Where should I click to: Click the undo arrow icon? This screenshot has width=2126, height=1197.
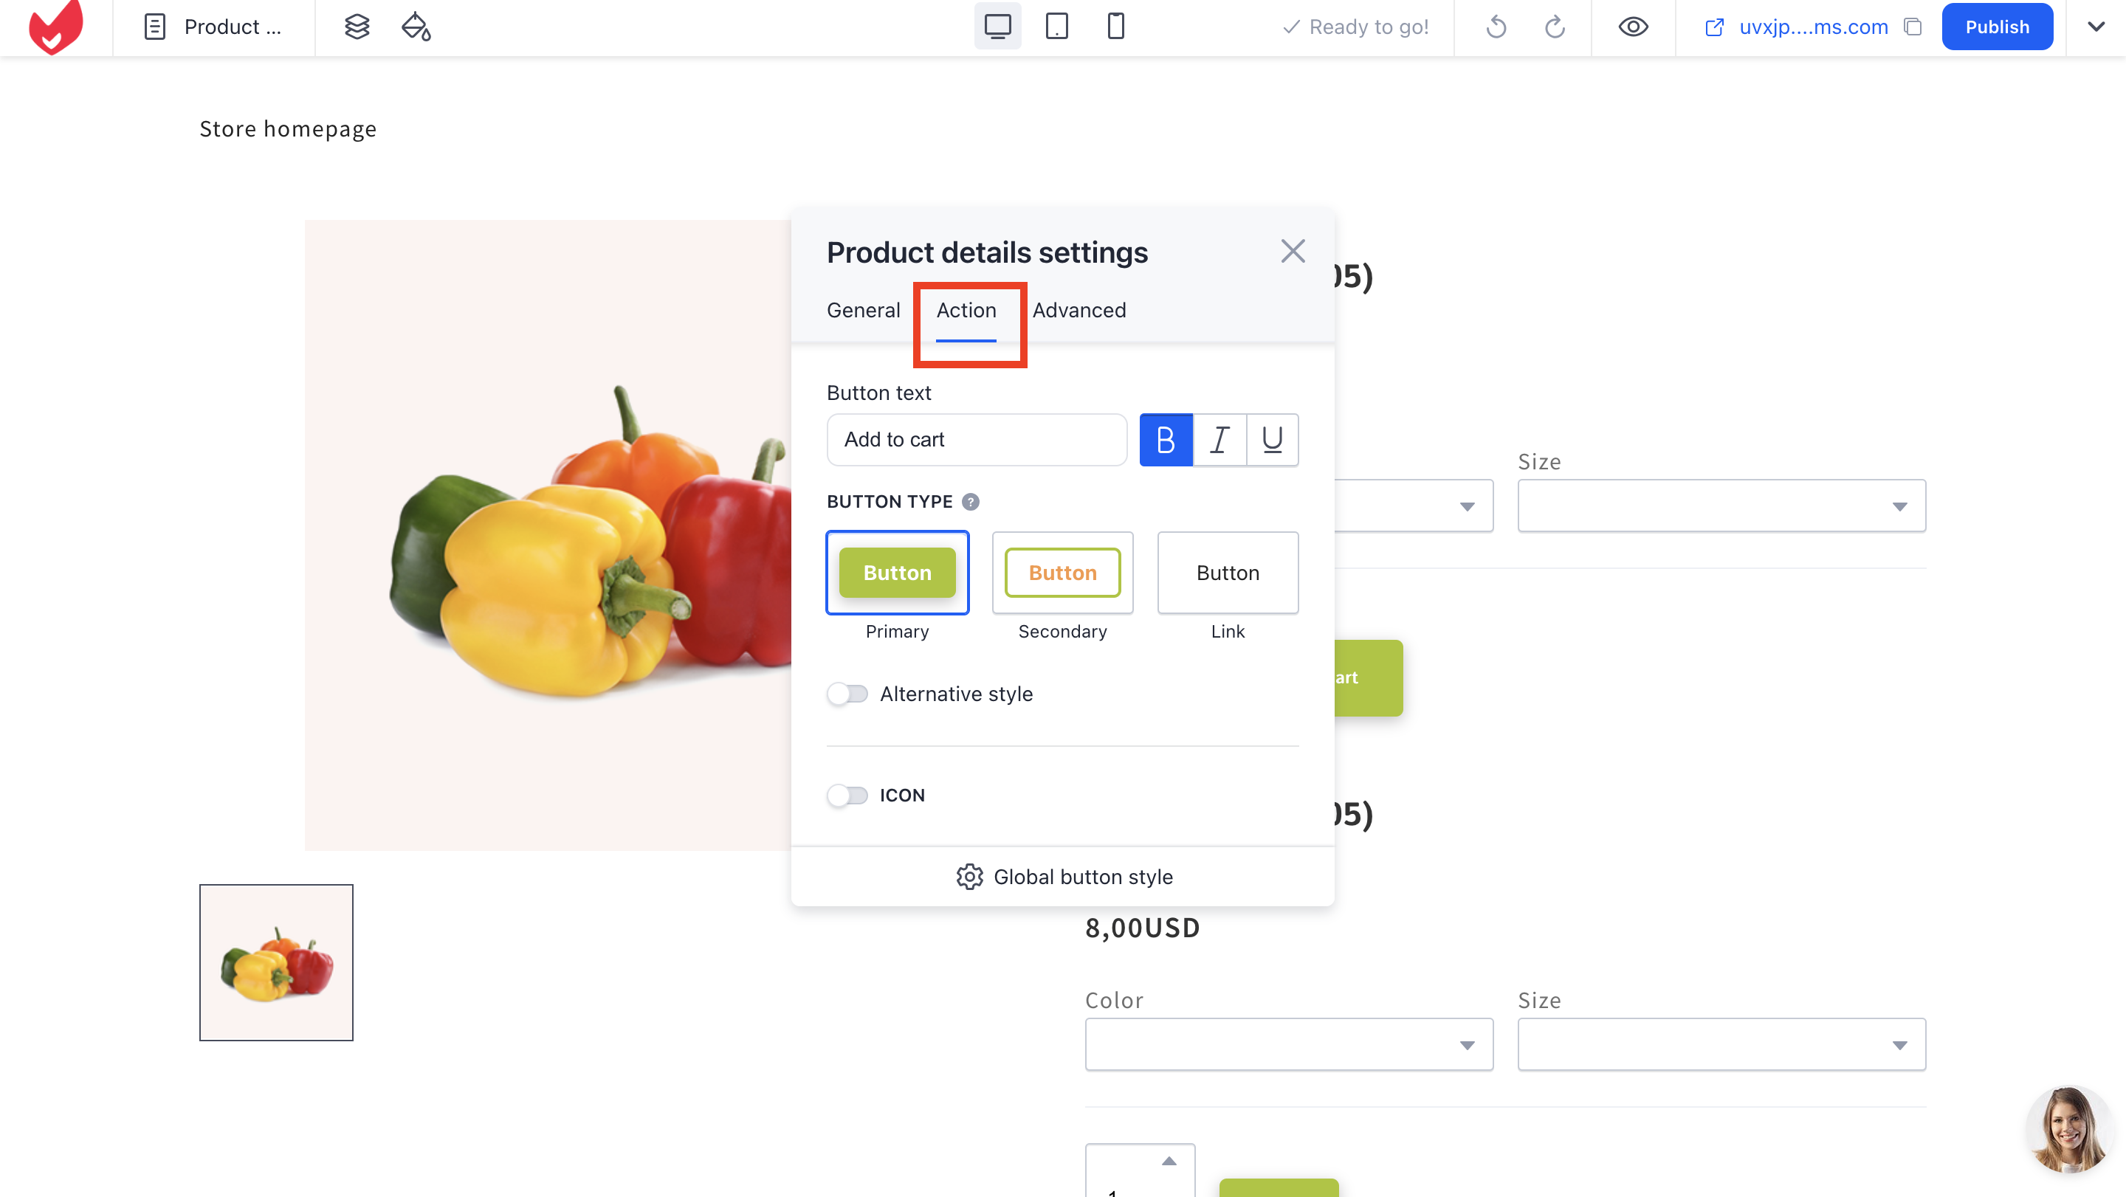point(1496,27)
